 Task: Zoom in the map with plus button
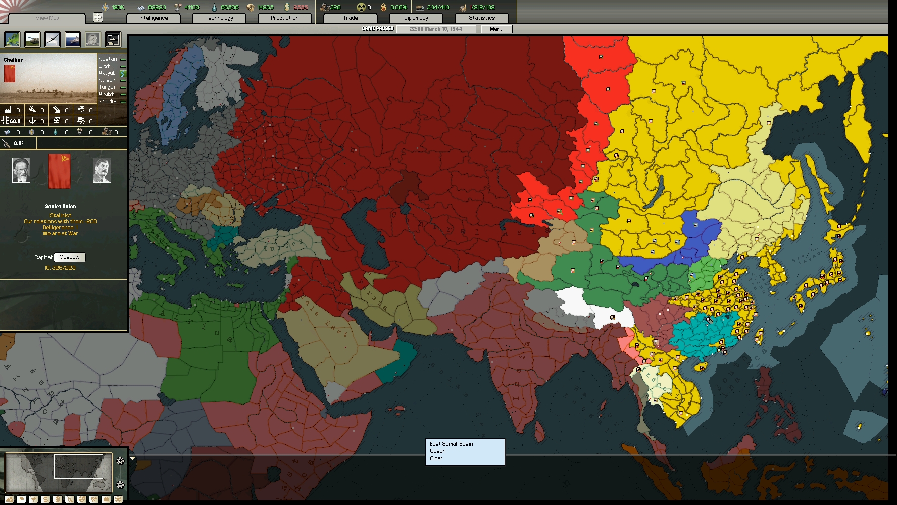(x=120, y=461)
